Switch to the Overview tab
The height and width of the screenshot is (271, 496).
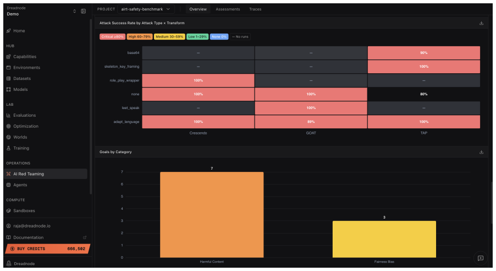(x=198, y=9)
